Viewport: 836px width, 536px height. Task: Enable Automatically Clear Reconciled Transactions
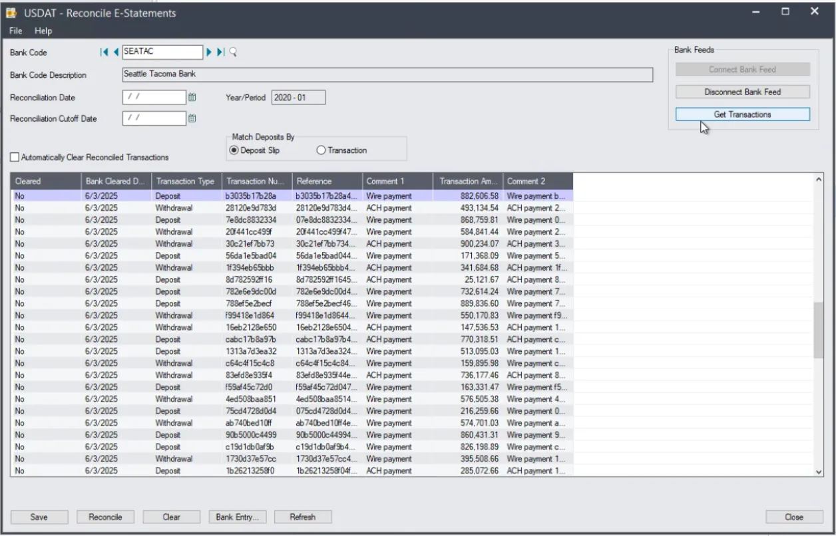point(15,158)
